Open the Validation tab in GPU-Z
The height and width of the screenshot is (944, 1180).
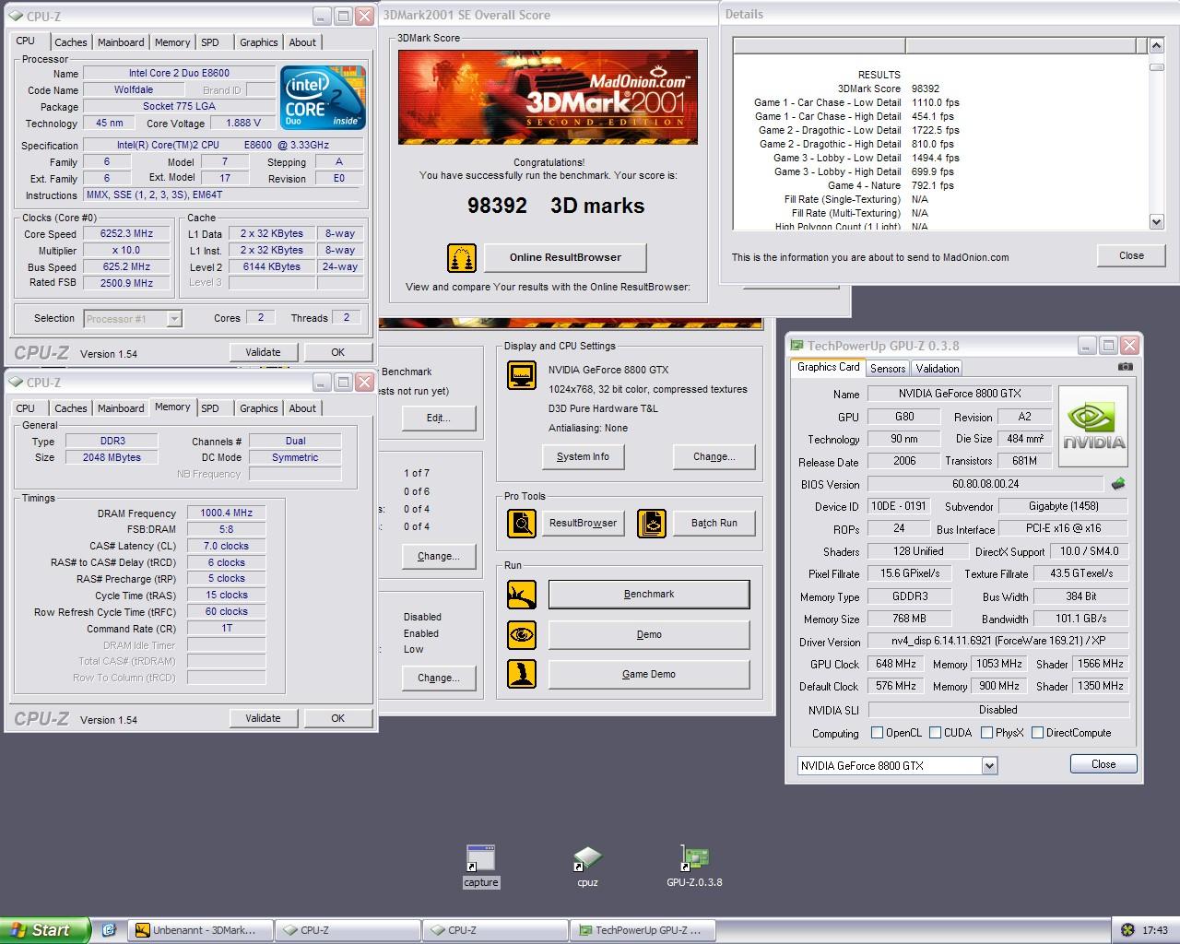[938, 368]
